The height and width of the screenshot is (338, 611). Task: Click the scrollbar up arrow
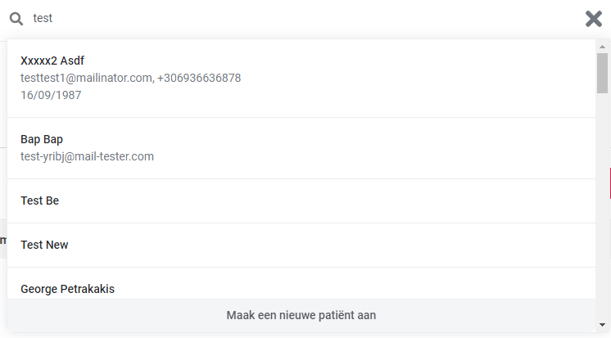603,47
